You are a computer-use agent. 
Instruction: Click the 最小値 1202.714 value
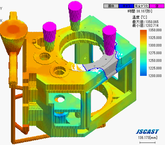tap(145, 26)
